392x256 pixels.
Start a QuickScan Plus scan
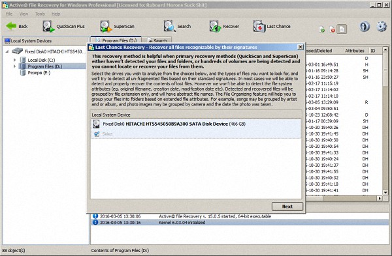[x=63, y=27]
